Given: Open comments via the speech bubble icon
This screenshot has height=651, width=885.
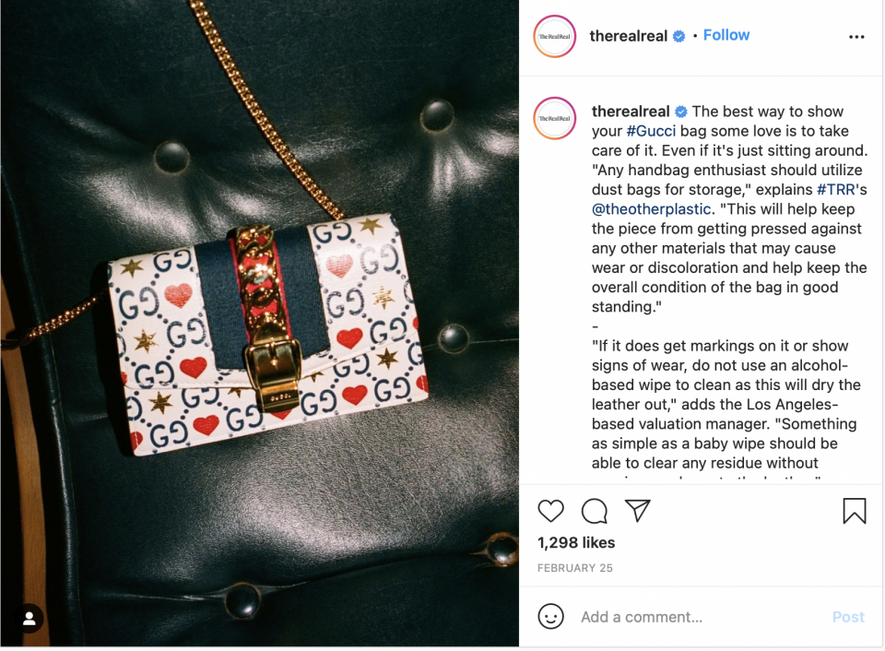Looking at the screenshot, I should [x=595, y=511].
